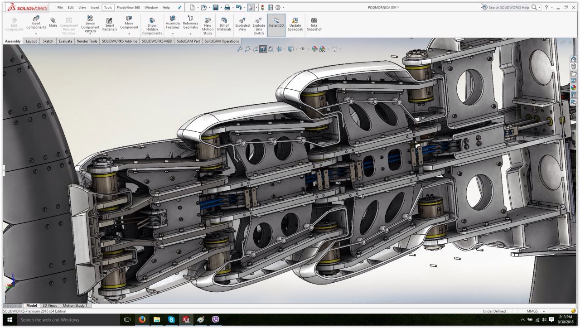This screenshot has width=580, height=328.
Task: Expand the Insert Components dropdown arrow
Action: pyautogui.click(x=36, y=34)
